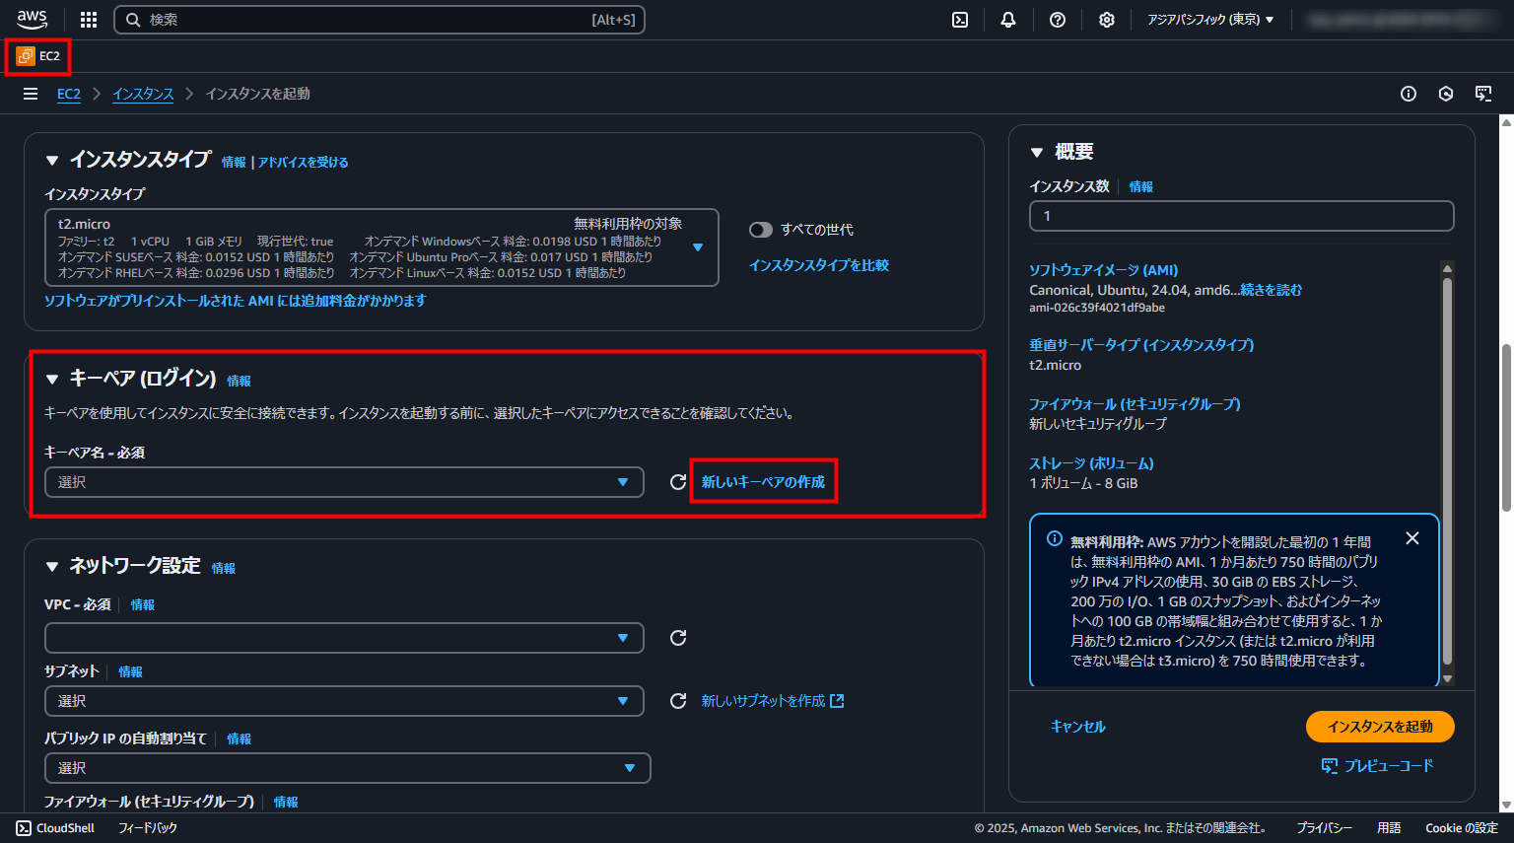
Task: Open info link next to network settings heading
Action: [224, 568]
